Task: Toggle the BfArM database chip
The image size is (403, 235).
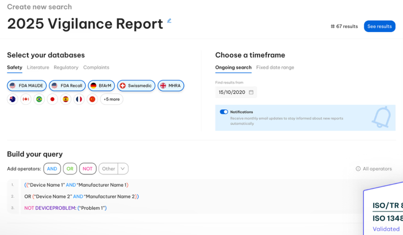Action: 101,85
